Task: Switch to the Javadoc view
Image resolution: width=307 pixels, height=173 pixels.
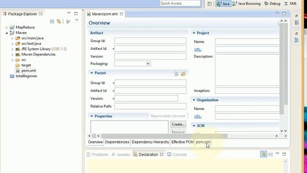Action: click(x=121, y=155)
